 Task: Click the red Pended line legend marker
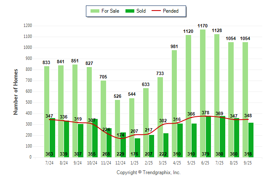(x=158, y=11)
